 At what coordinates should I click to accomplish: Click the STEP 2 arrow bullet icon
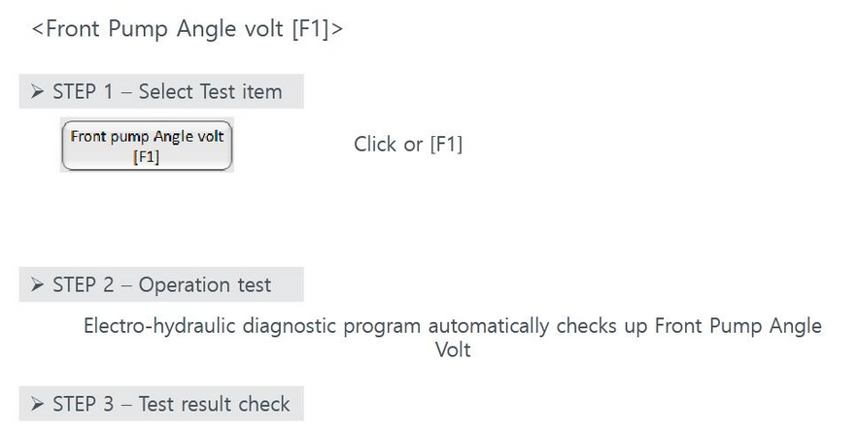click(37, 284)
